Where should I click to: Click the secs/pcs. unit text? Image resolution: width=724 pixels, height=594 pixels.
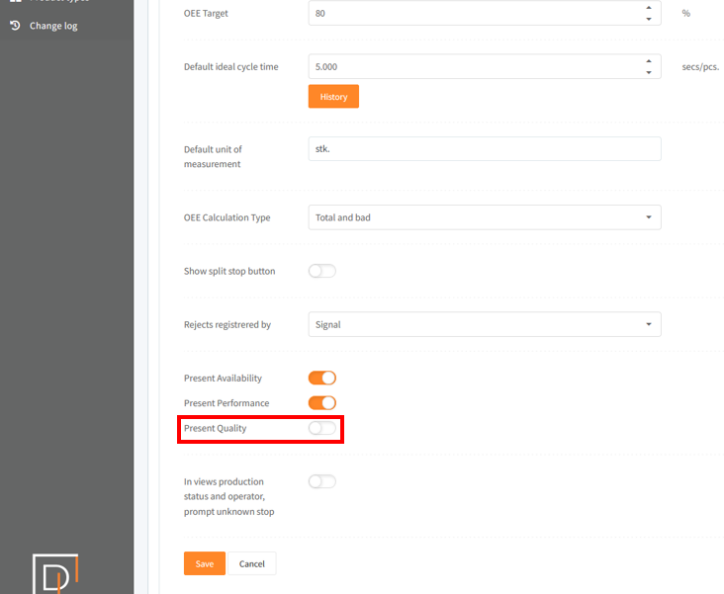click(x=700, y=67)
